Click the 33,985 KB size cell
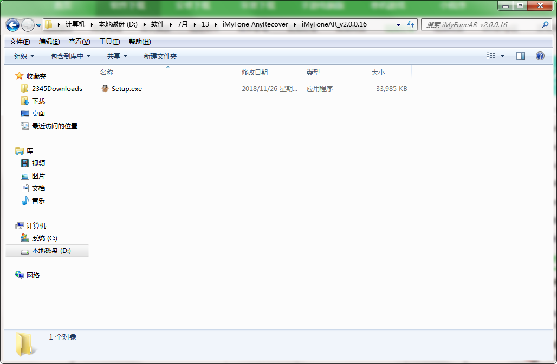Viewport: 557px width, 364px height. [391, 89]
